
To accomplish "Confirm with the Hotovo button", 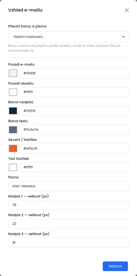I will click(115, 266).
